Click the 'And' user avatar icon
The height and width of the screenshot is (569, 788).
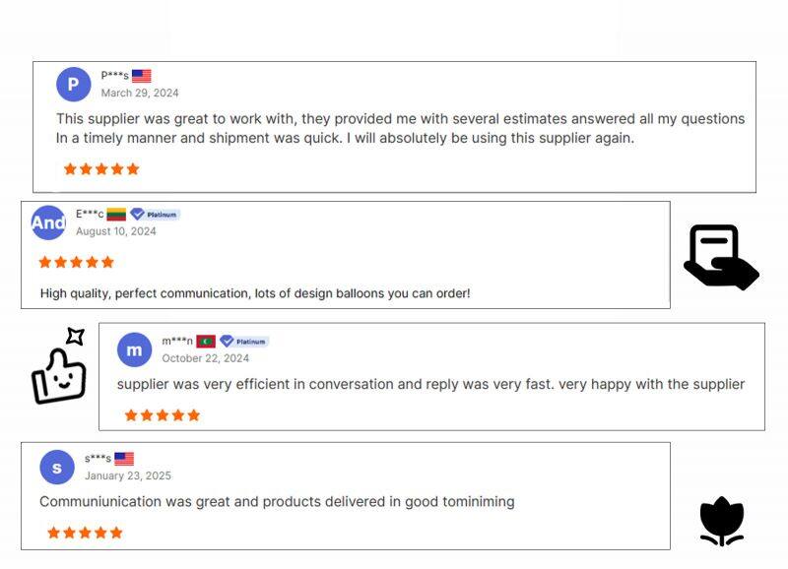click(48, 222)
